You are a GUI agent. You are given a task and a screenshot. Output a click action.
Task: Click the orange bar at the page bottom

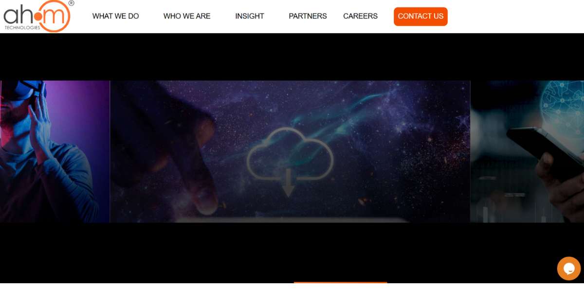coord(340,282)
